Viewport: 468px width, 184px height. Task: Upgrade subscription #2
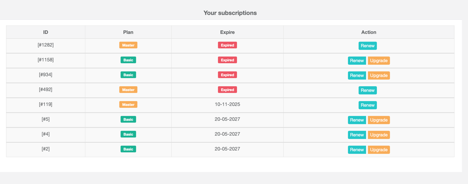[379, 150]
